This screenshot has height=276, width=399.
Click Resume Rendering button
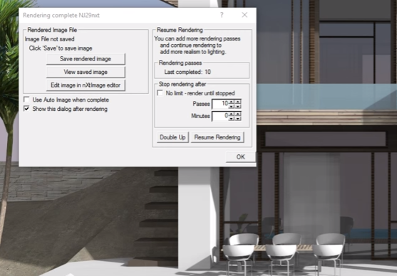click(217, 137)
